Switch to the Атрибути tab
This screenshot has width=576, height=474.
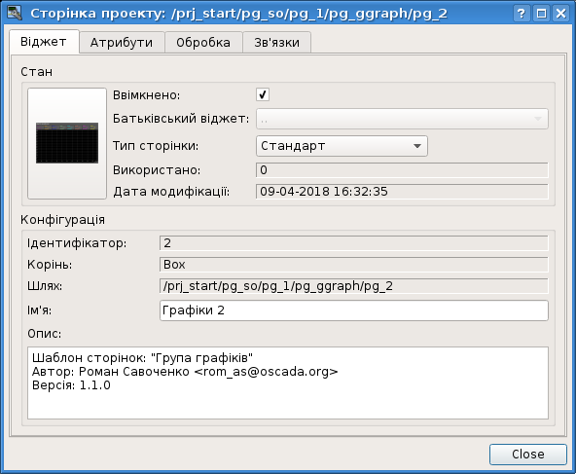click(122, 42)
